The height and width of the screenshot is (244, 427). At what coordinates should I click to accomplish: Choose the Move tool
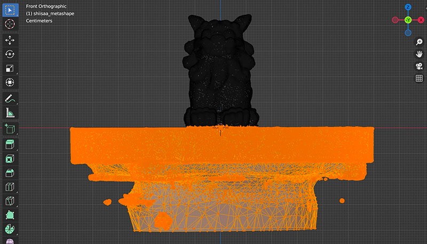coord(10,40)
